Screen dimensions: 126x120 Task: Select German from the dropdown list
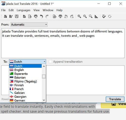pos(25,100)
